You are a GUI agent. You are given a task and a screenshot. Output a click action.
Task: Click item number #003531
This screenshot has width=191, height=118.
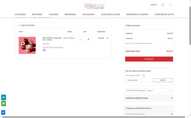tap(46, 44)
